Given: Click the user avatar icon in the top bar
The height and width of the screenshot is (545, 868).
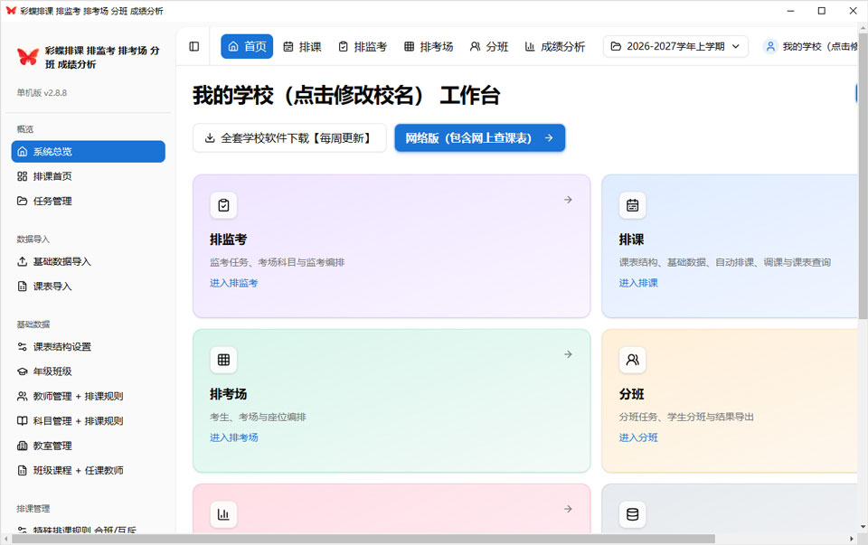Looking at the screenshot, I should [770, 46].
